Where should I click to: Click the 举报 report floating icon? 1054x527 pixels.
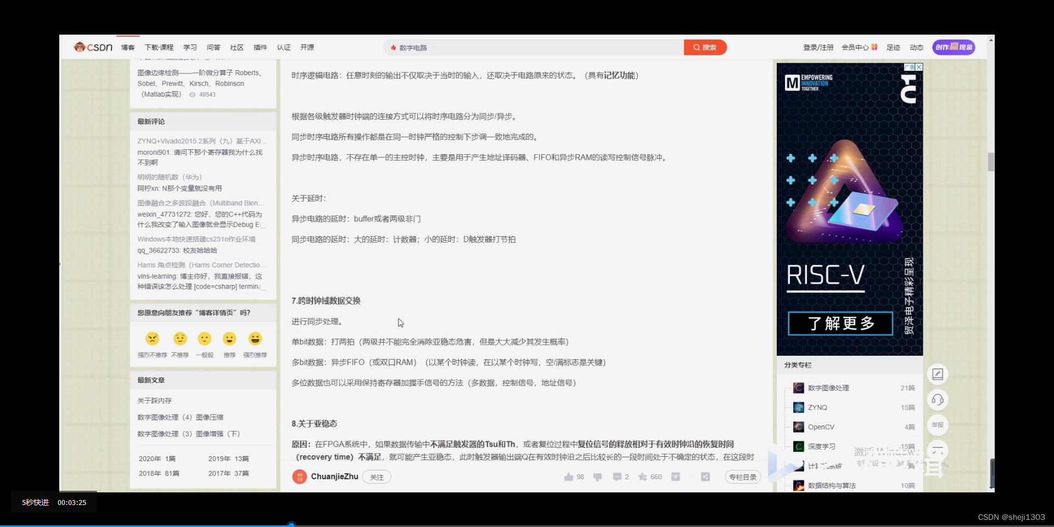(938, 424)
